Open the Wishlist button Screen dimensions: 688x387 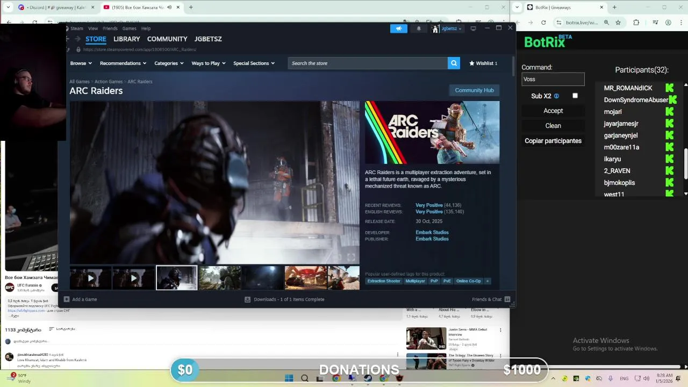(x=483, y=63)
